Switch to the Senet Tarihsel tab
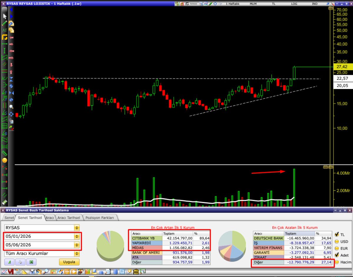 point(30,218)
